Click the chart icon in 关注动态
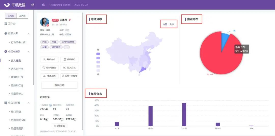Image resolution: width=275 pixels, height=136 pixels. [44, 76]
